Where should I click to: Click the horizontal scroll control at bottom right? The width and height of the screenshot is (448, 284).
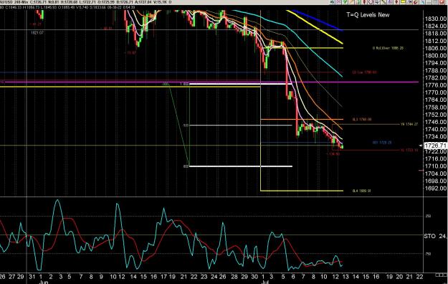441,275
